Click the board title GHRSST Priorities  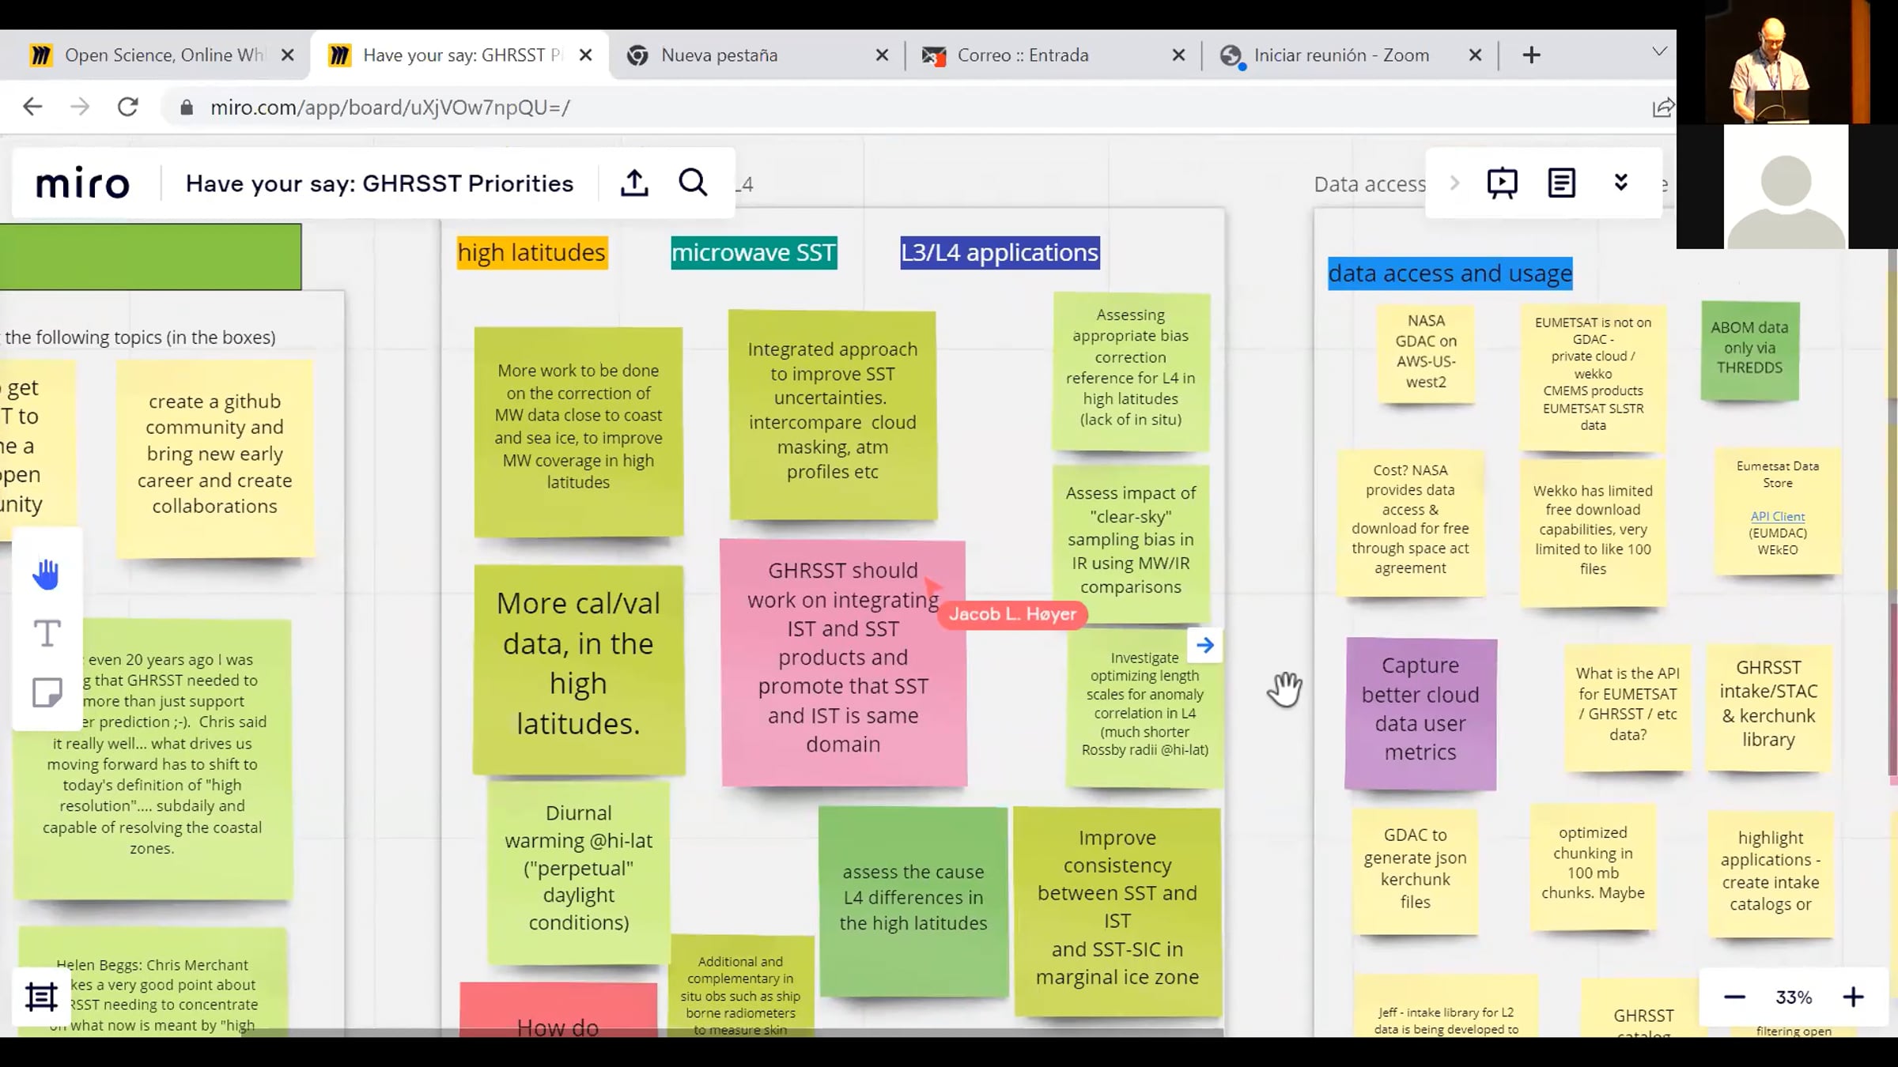coord(380,183)
